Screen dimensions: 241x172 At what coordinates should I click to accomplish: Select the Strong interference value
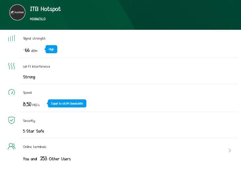click(29, 77)
